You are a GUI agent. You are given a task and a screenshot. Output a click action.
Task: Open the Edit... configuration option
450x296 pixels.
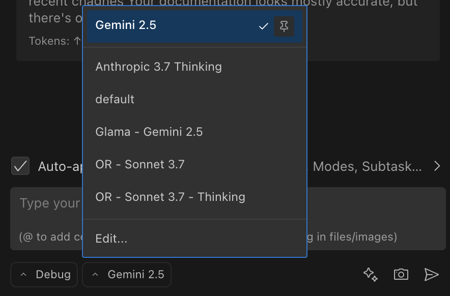pyautogui.click(x=111, y=239)
